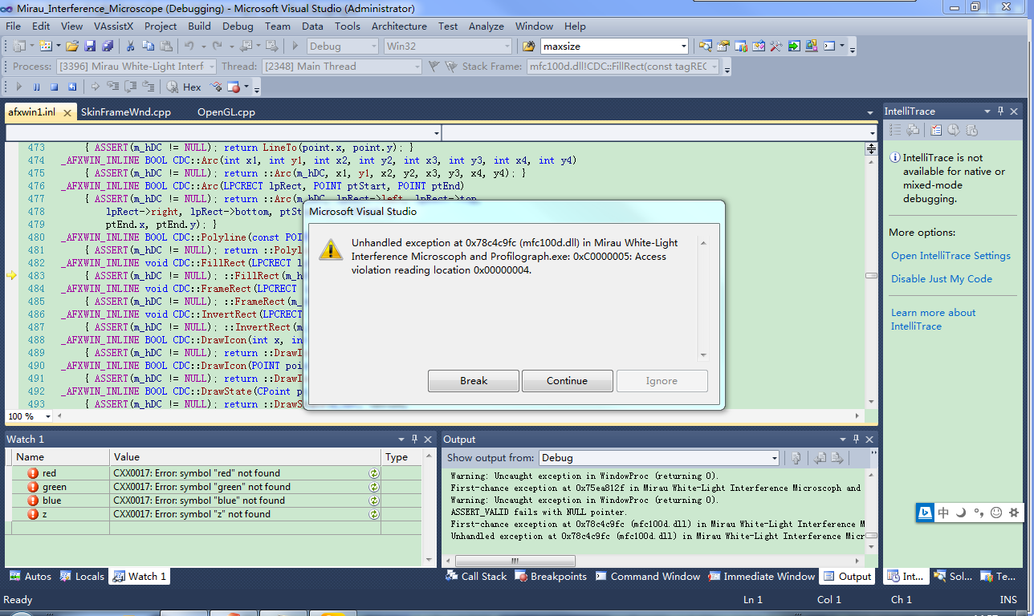Image resolution: width=1034 pixels, height=616 pixels.
Task: Click the error icon next to 'red' watch
Action: point(33,473)
